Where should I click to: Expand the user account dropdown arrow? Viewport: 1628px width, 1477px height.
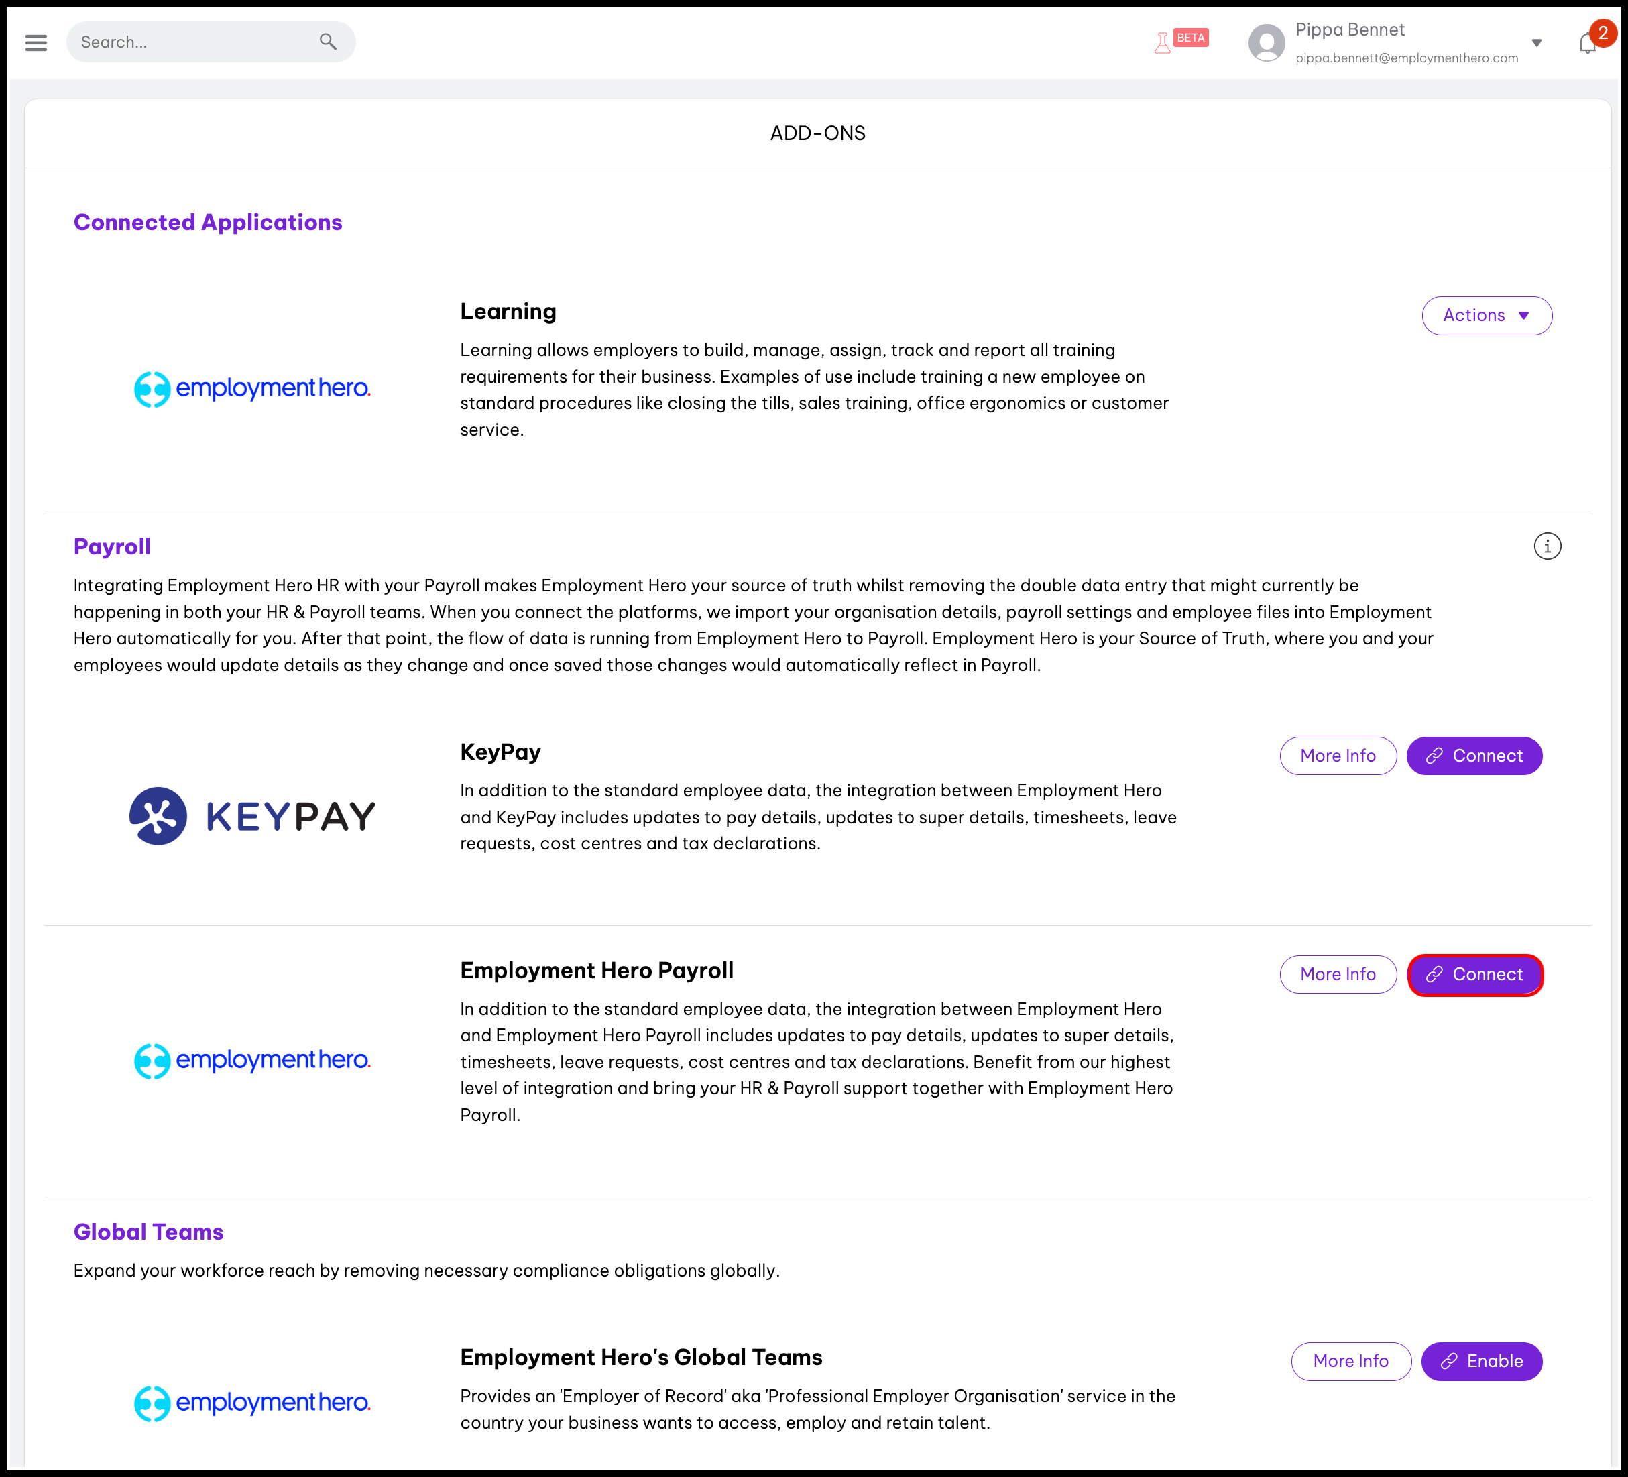pos(1536,43)
